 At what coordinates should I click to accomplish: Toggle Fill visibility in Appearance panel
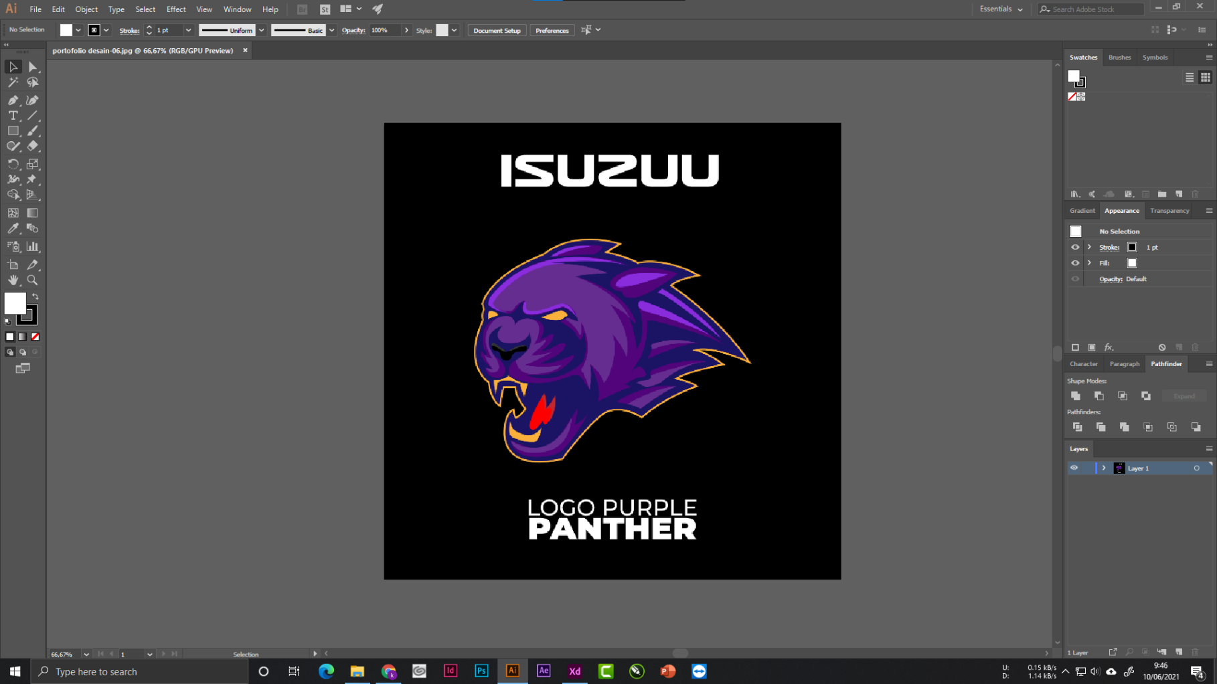point(1075,263)
